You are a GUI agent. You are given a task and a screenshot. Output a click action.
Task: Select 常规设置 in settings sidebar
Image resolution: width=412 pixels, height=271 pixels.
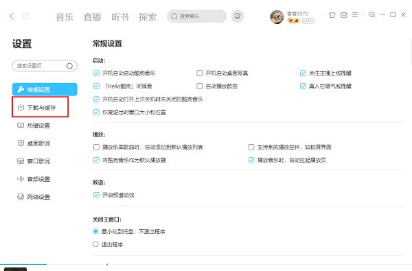pyautogui.click(x=45, y=90)
